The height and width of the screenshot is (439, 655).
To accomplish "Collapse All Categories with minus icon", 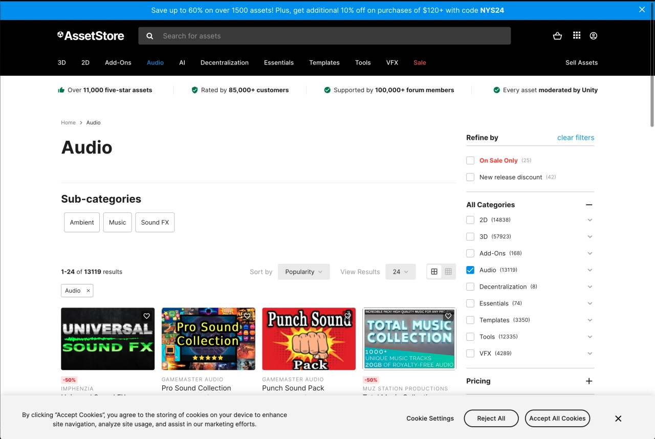I will pyautogui.click(x=589, y=205).
